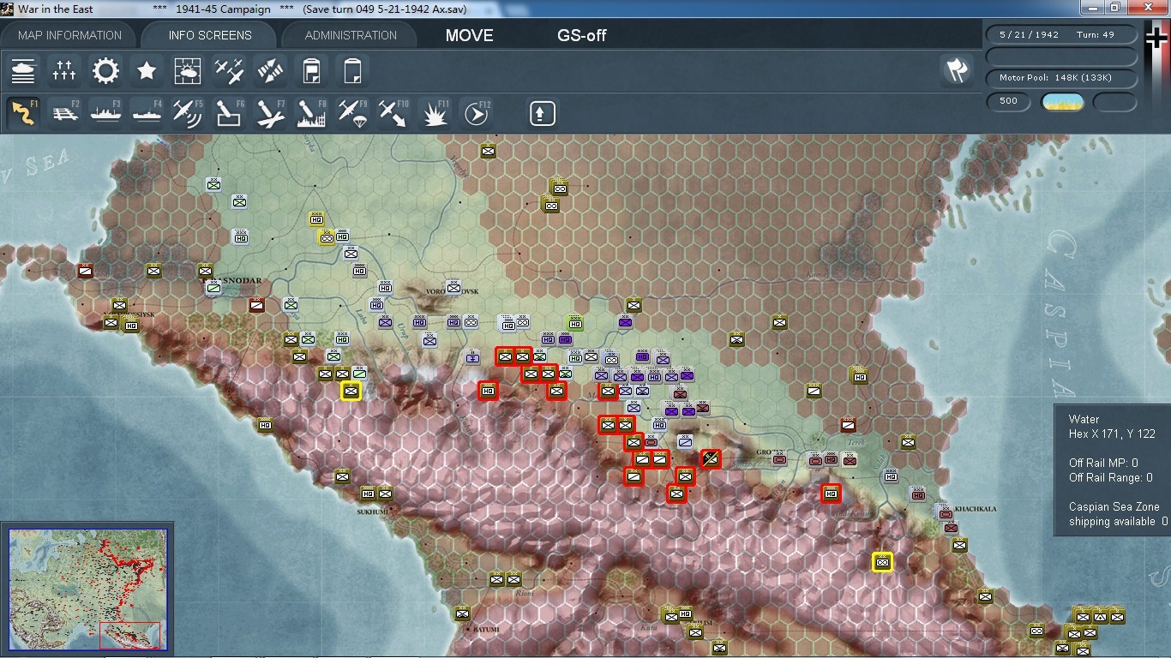Click the SUKHUMI city label
The image size is (1171, 658).
point(373,512)
